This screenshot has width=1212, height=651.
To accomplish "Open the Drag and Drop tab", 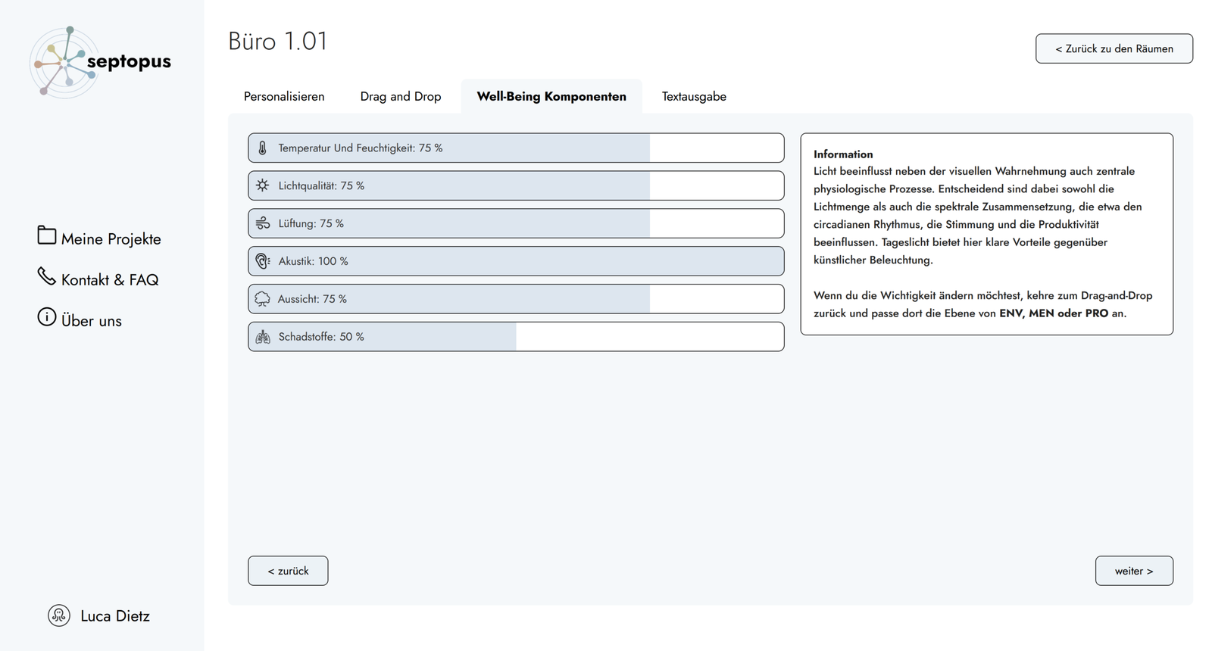I will [401, 97].
